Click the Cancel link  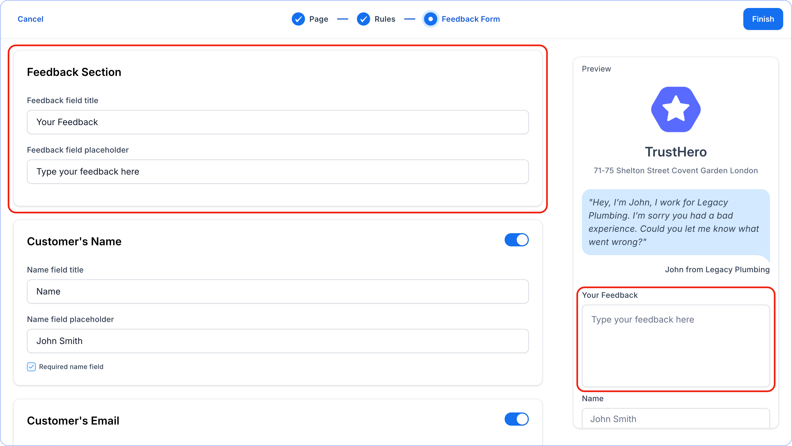pyautogui.click(x=31, y=19)
